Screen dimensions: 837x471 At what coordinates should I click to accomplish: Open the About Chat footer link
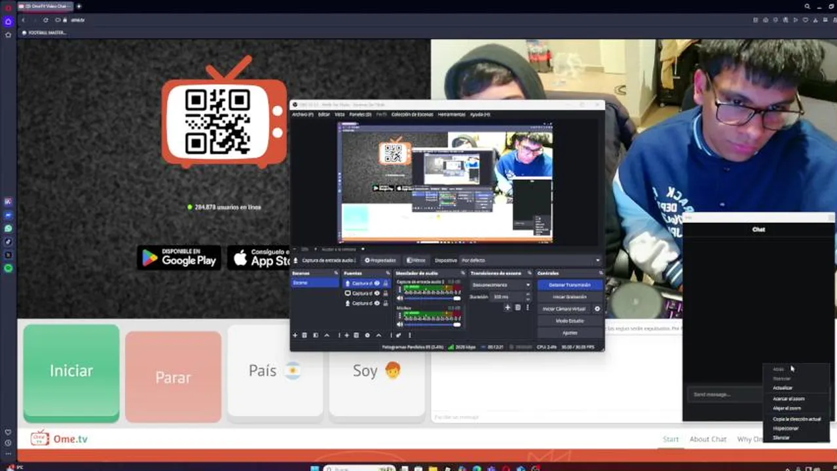(708, 439)
